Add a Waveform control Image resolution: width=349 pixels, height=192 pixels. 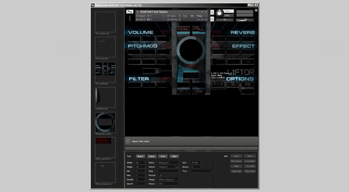point(250,171)
